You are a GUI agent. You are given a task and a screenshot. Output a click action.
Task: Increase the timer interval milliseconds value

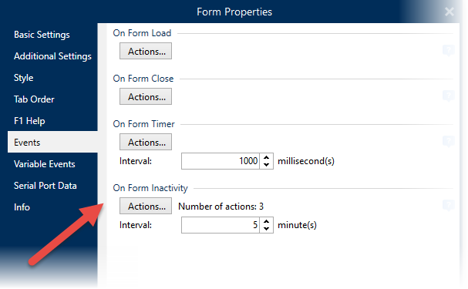(x=267, y=157)
